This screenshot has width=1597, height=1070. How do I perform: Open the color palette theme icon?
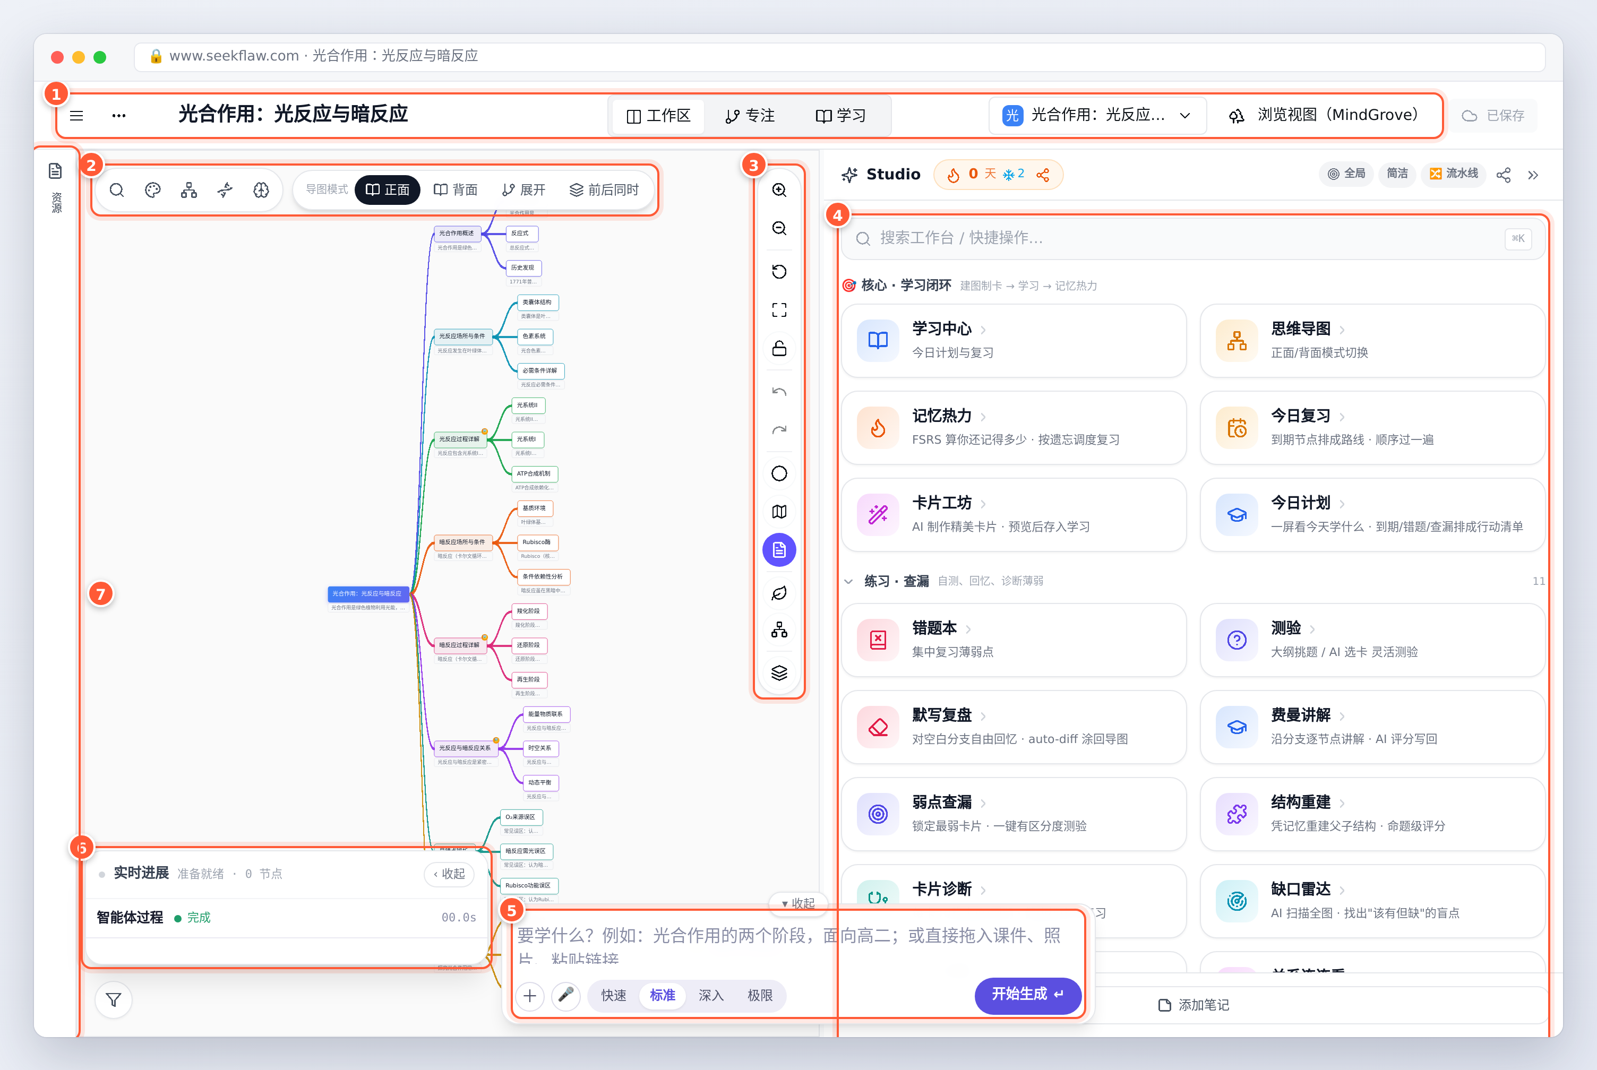[153, 189]
